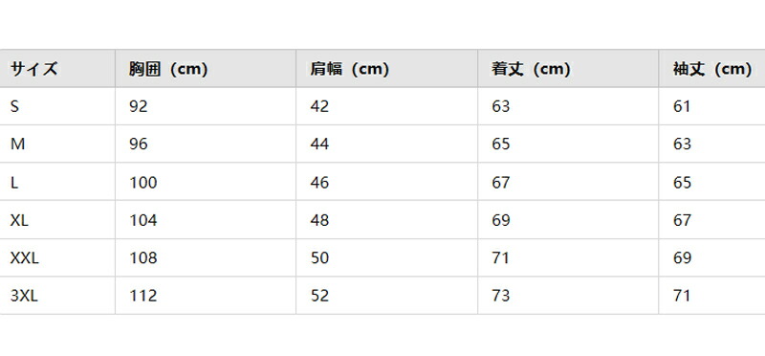765x356 pixels.
Task: Select shoulder width 44 in M row
Action: pyautogui.click(x=319, y=145)
